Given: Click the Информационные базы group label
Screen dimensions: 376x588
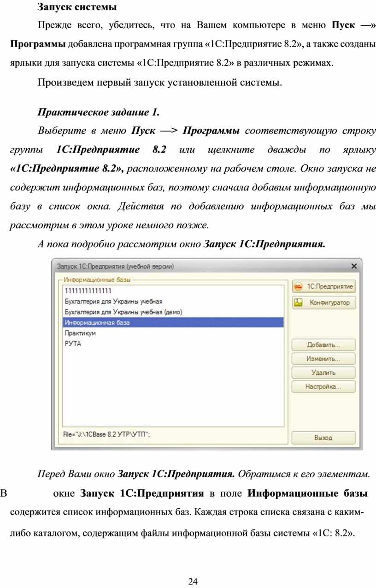Looking at the screenshot, I should 97,280.
